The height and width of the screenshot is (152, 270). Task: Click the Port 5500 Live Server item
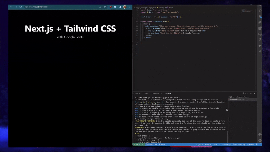(237, 144)
